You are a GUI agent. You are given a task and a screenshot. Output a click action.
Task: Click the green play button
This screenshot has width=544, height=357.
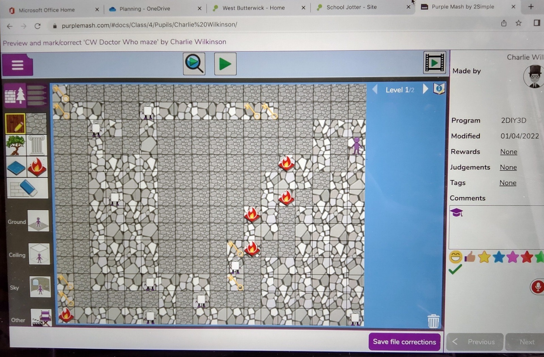point(225,64)
